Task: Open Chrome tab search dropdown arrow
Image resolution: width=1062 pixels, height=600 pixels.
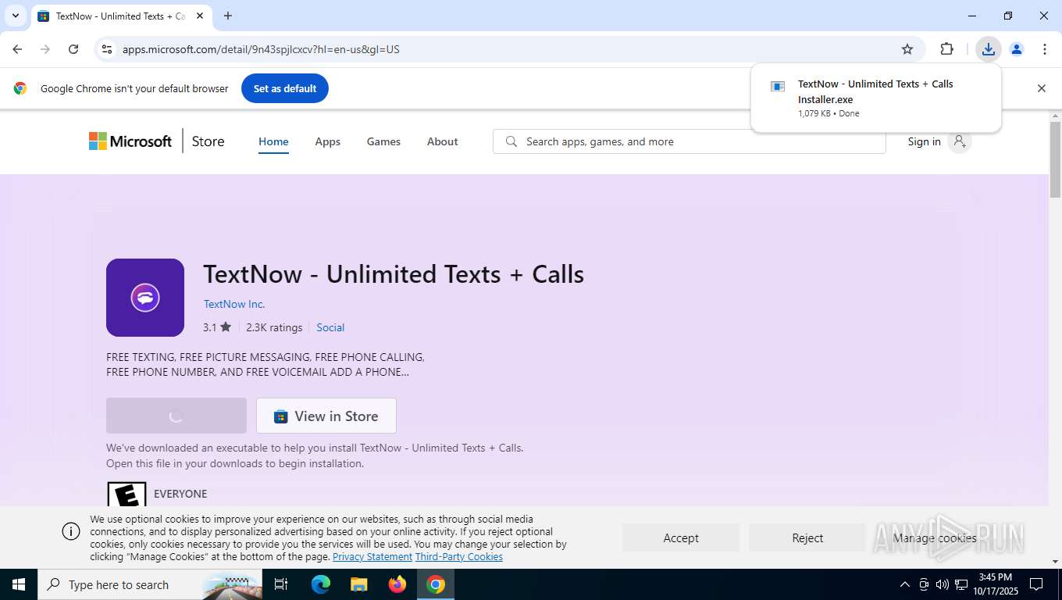Action: click(15, 16)
